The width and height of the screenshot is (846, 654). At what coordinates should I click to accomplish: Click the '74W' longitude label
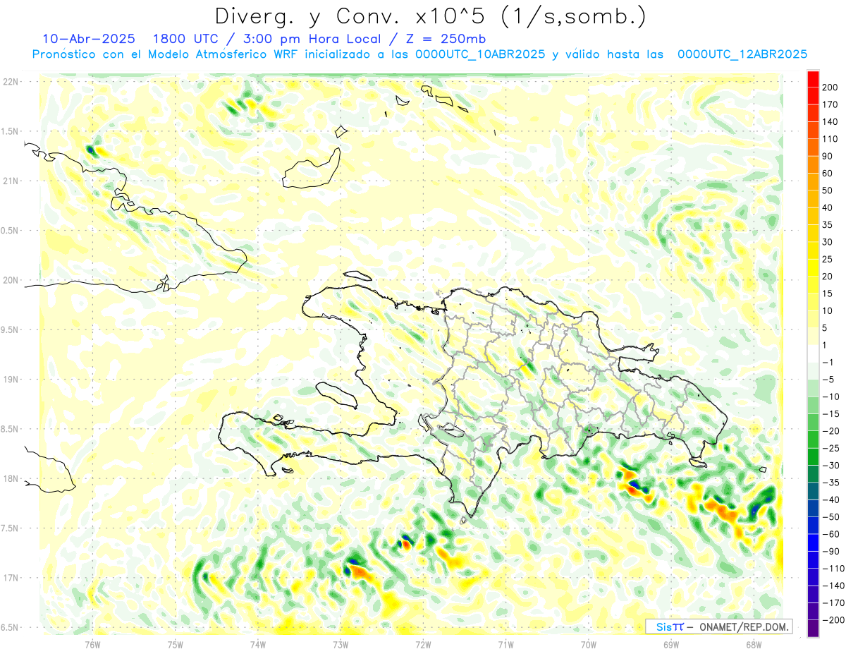[x=258, y=644]
